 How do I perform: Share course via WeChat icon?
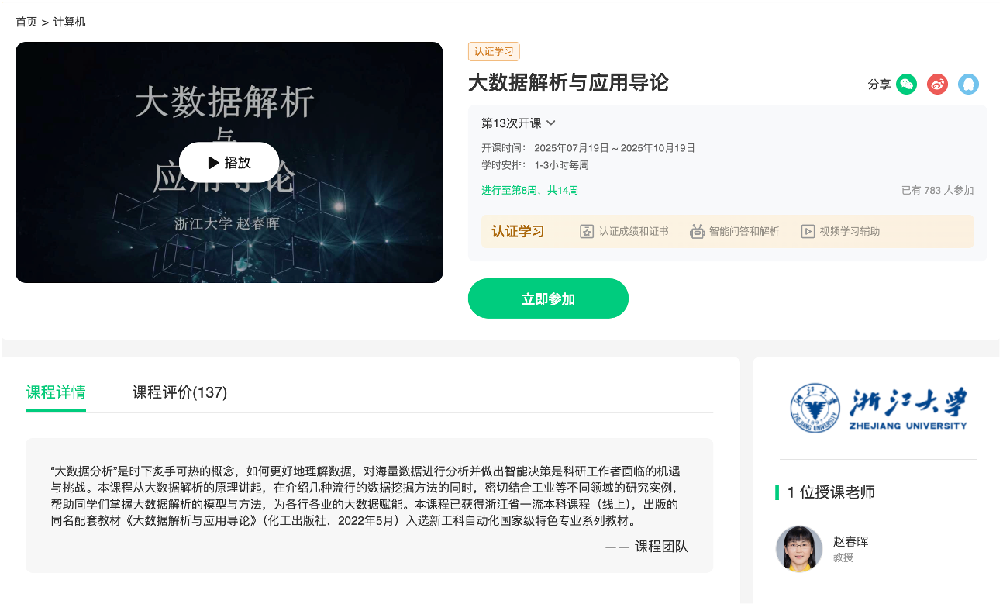tap(906, 85)
